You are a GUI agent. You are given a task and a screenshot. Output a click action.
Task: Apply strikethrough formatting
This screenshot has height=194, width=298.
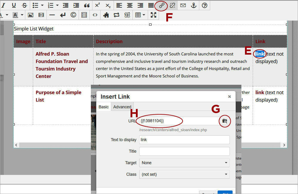tap(24, 5)
